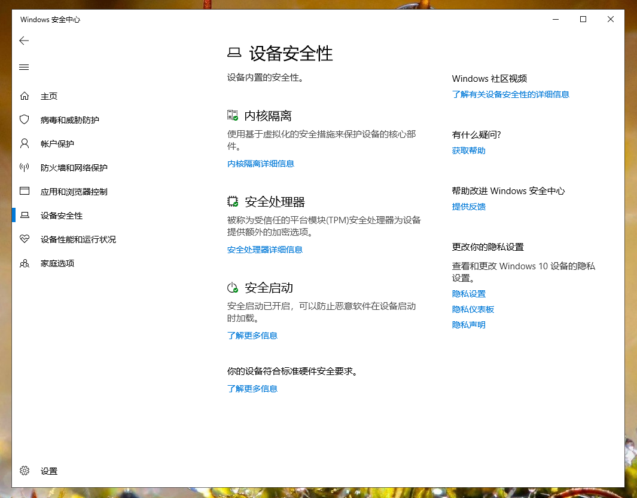
Task: Close the Windows 安全中心 window
Action: 611,19
